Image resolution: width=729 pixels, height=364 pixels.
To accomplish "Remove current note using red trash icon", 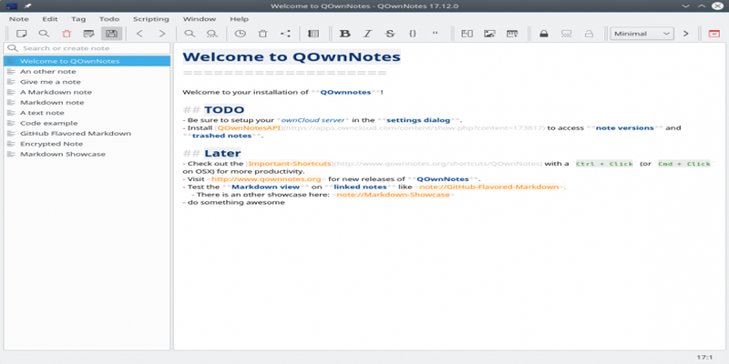I will [x=67, y=34].
